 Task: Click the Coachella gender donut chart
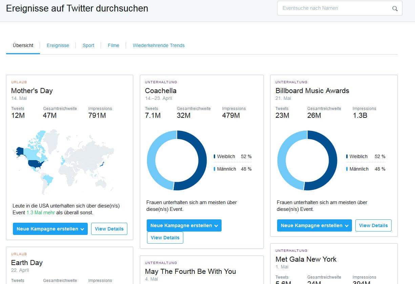[x=177, y=160]
